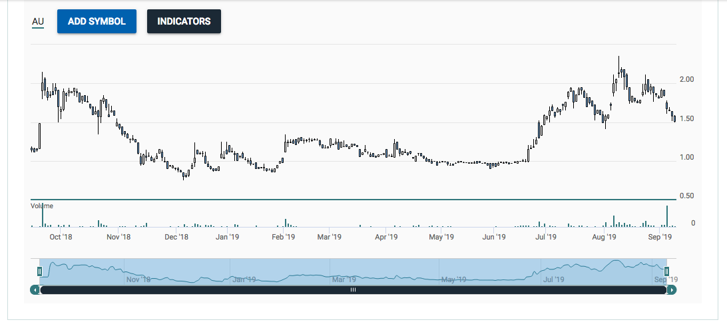Click the Nov '18 axis label
Image resolution: width=727 pixels, height=330 pixels.
119,238
